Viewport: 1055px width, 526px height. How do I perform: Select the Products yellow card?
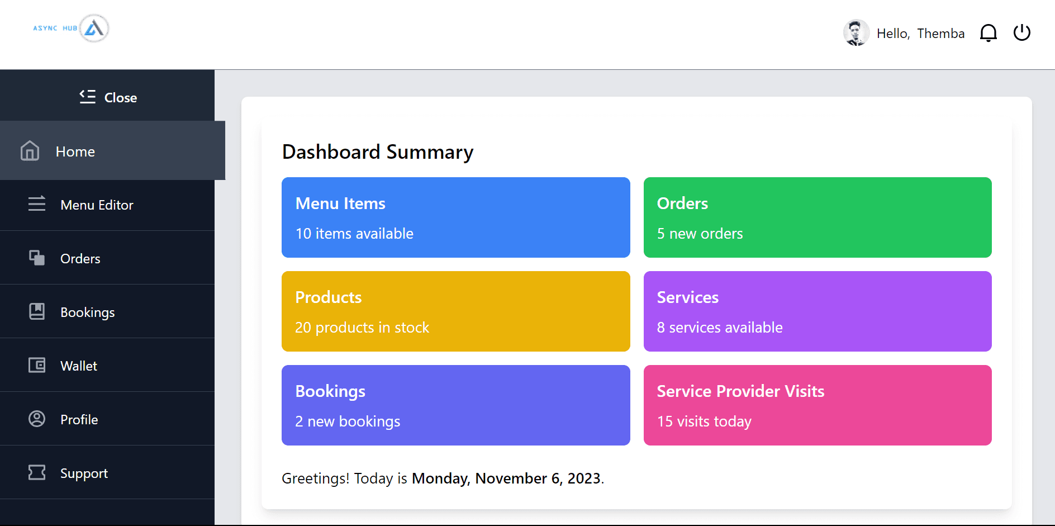pyautogui.click(x=455, y=311)
